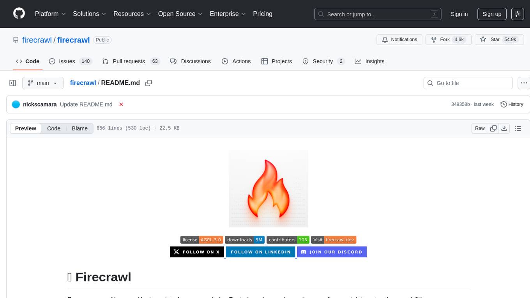This screenshot has height=298, width=530.
Task: Go to the Discussions tab
Action: coord(191,61)
